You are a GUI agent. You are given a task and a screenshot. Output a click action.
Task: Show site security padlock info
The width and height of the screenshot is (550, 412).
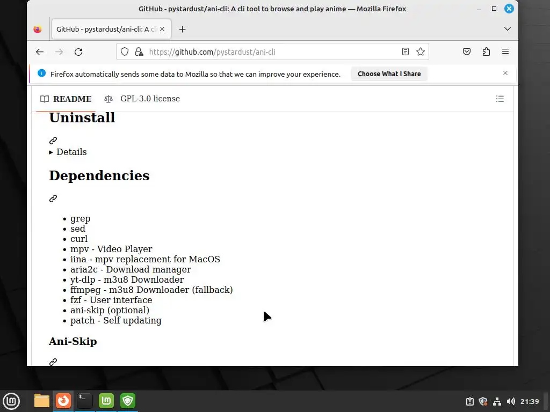pos(139,52)
